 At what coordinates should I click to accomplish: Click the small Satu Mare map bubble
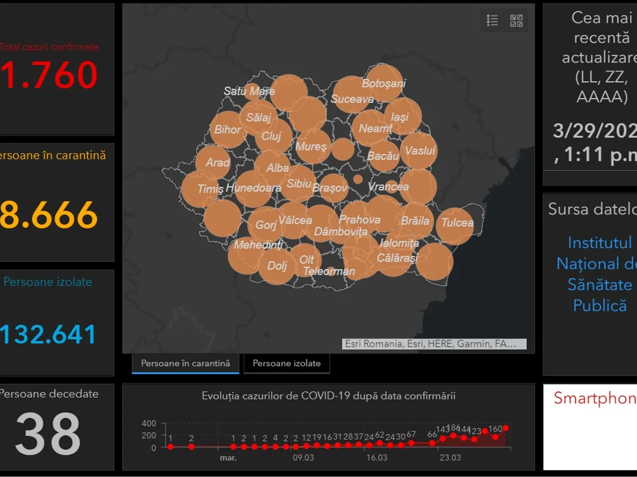(x=252, y=92)
